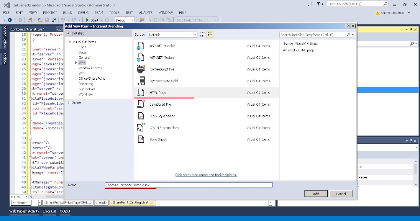This screenshot has width=420, height=221.
Task: Open the Server Explorer side tab
Action: coord(5,38)
